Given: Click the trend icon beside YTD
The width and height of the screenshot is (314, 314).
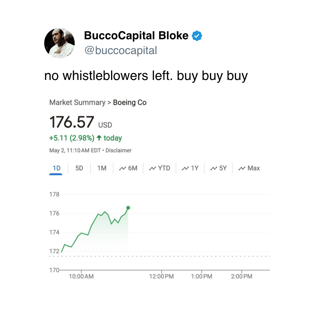Looking at the screenshot, I should pos(152,168).
